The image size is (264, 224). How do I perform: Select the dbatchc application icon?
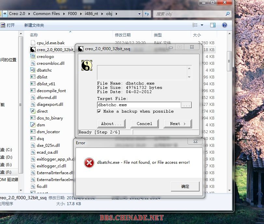click(33, 70)
